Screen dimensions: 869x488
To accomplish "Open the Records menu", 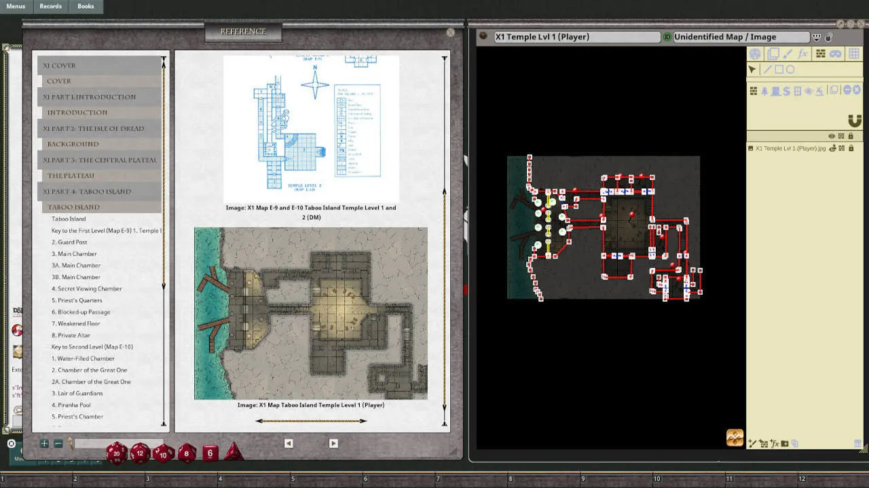I will [50, 6].
